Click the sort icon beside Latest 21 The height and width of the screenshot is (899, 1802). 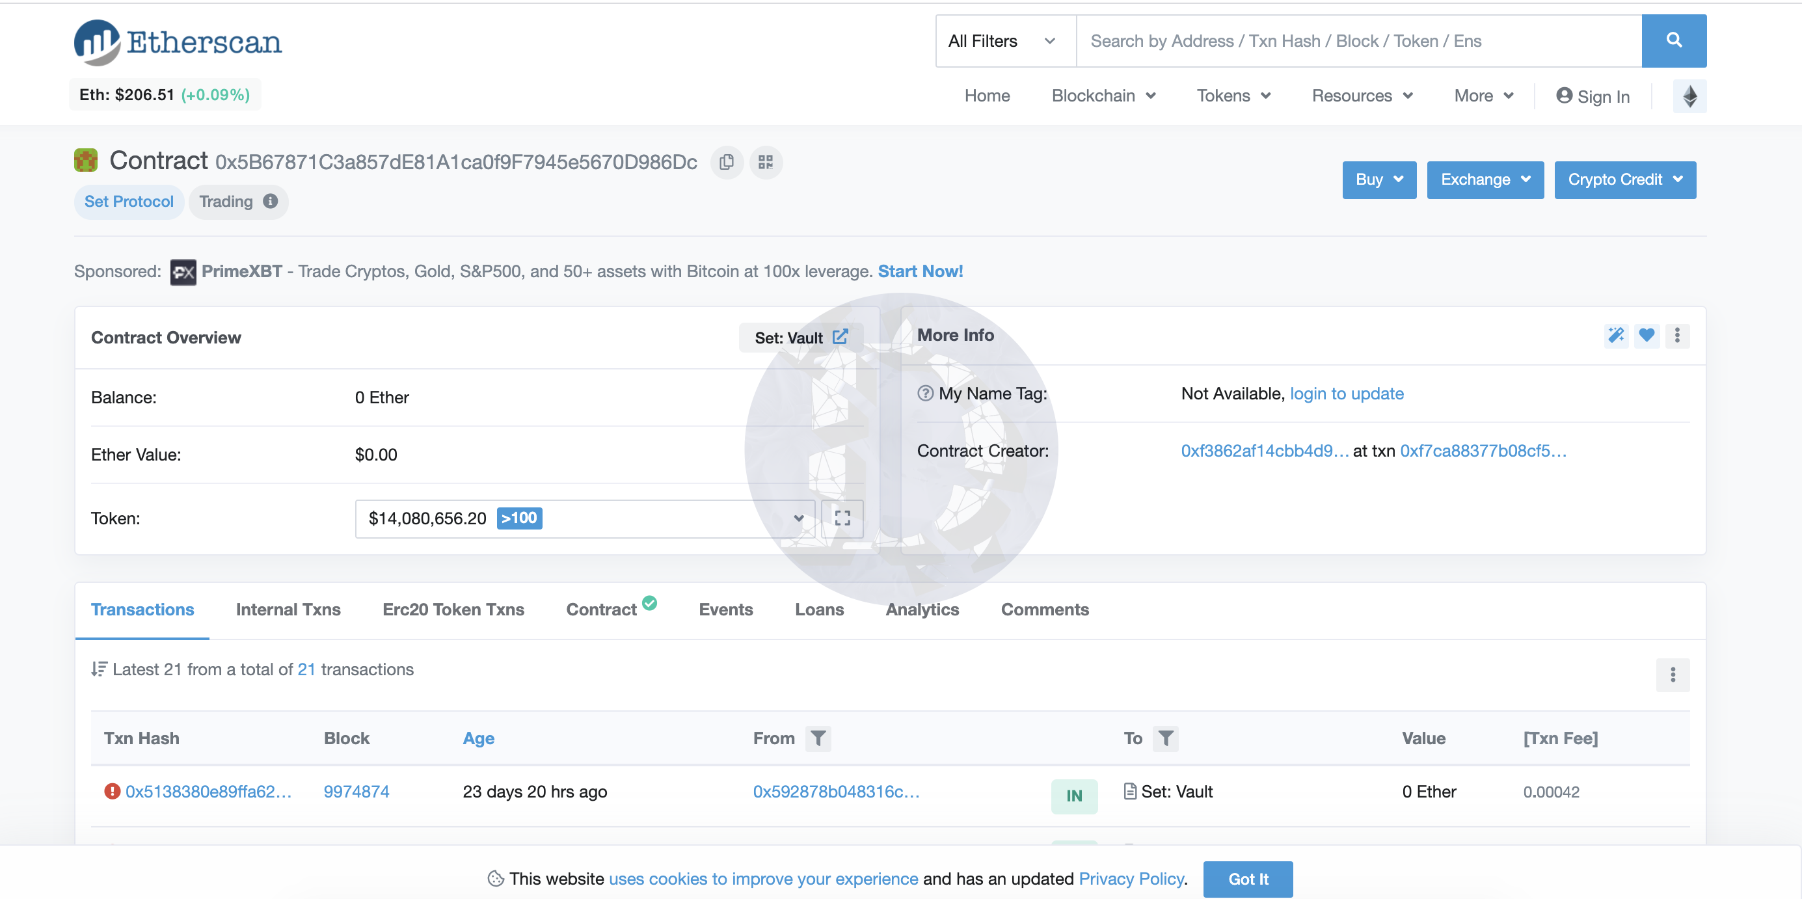tap(99, 669)
